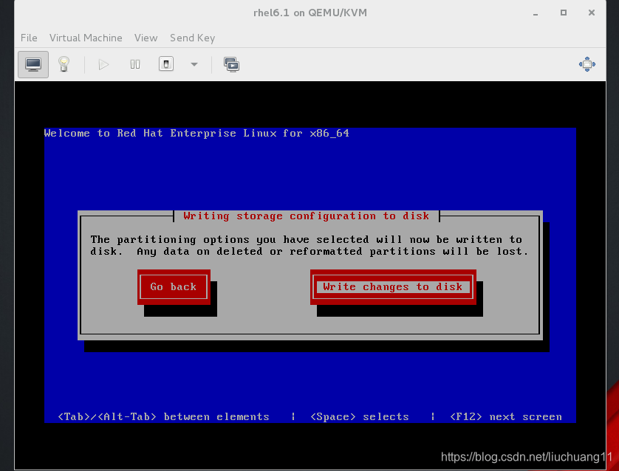Viewport: 619px width, 471px height.
Task: Close the rhel6.1 QEMU/KVM window
Action: (592, 13)
